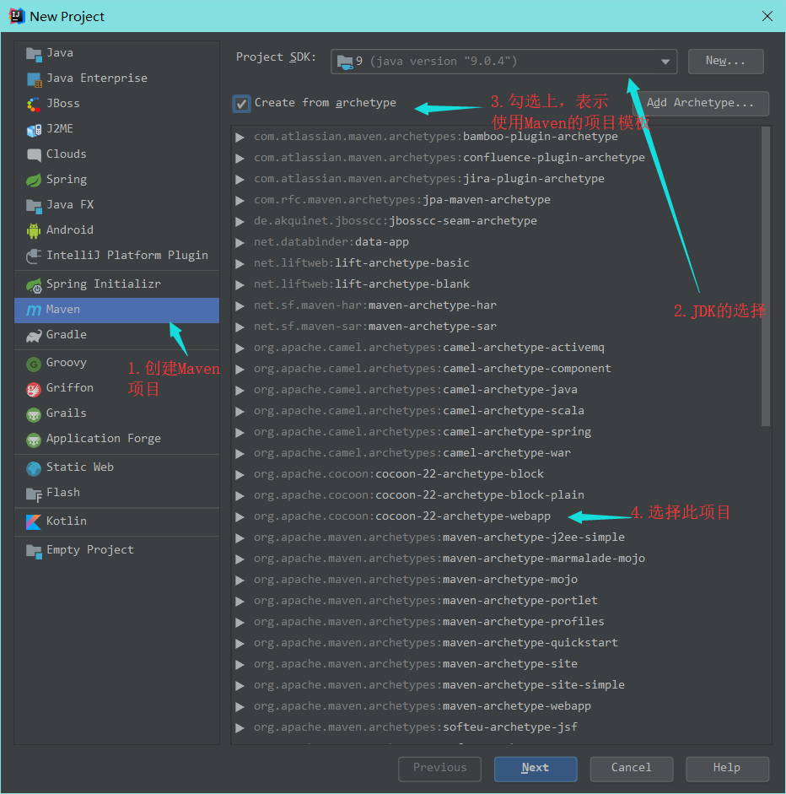Click the Cancel button

[631, 769]
